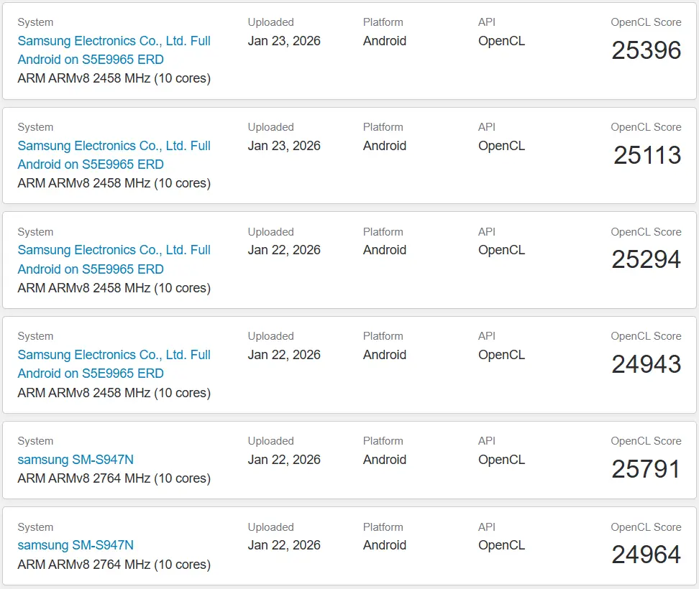Click the OpenCL score value 25113
The image size is (699, 589).
pos(647,155)
